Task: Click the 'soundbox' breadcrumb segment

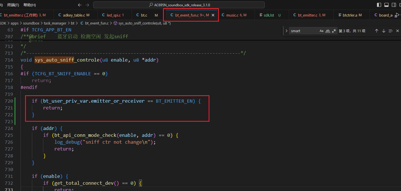Action: tap(31, 23)
